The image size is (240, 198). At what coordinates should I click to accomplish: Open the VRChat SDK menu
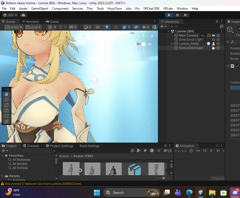151,9
